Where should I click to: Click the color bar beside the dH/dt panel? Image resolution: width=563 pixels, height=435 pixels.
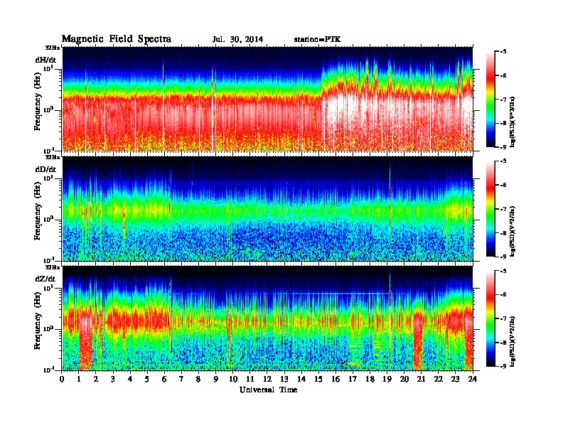(x=490, y=100)
